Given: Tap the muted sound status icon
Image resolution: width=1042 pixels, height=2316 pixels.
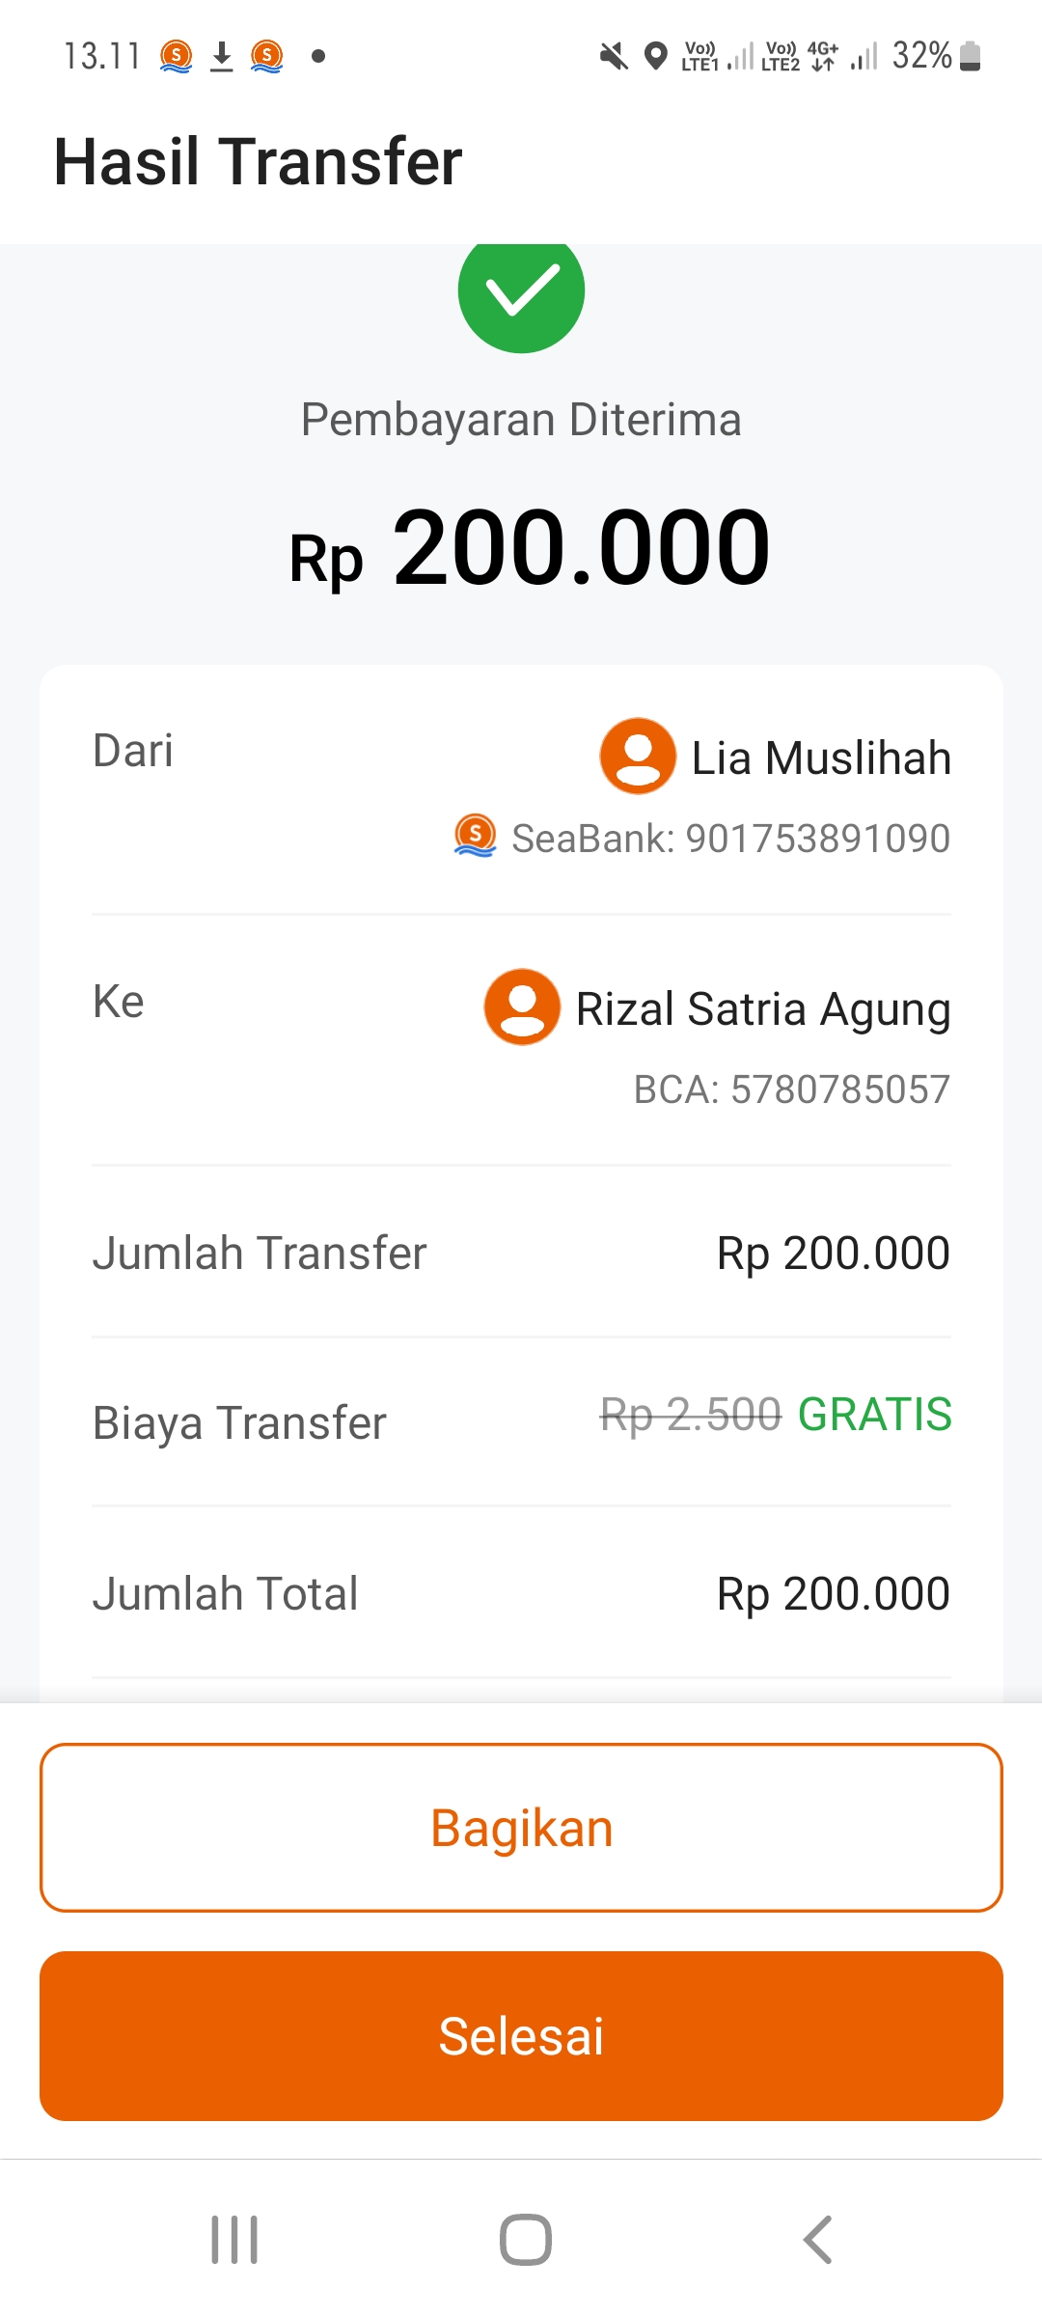Looking at the screenshot, I should coord(613,56).
